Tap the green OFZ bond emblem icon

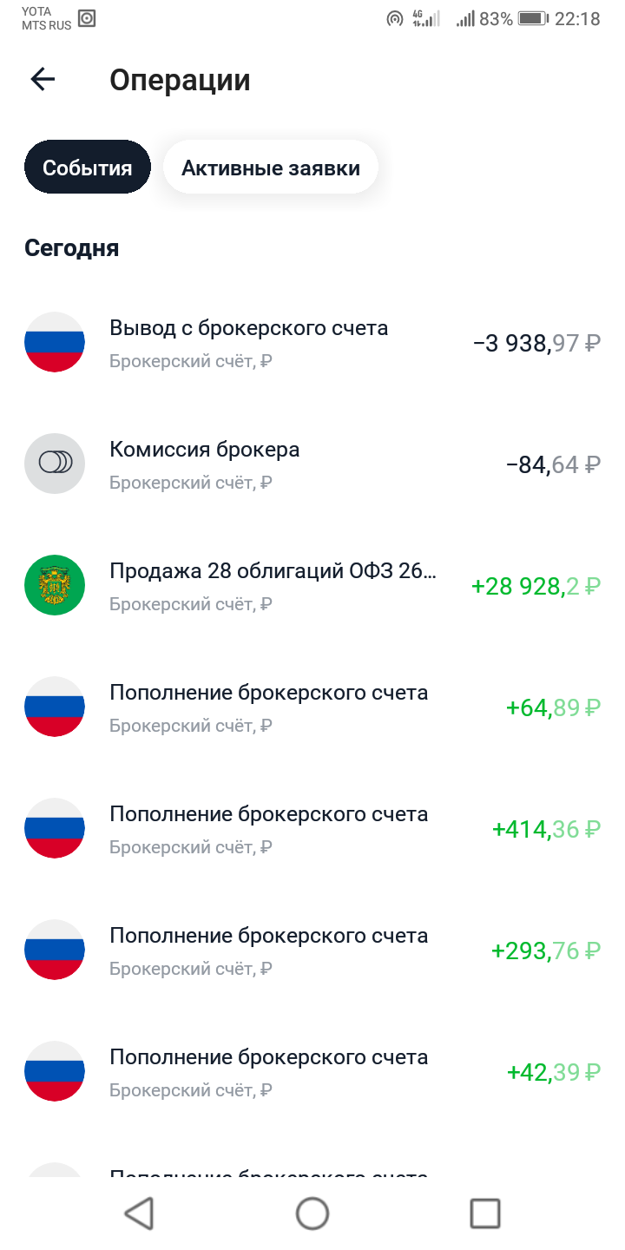click(55, 585)
